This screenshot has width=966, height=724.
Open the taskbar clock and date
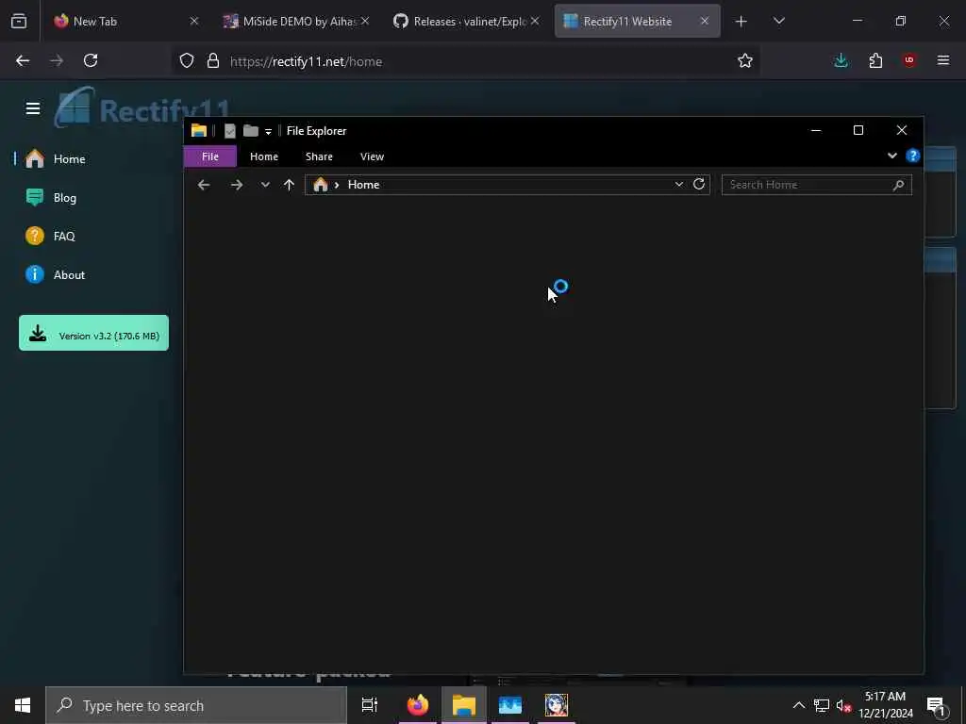point(886,705)
